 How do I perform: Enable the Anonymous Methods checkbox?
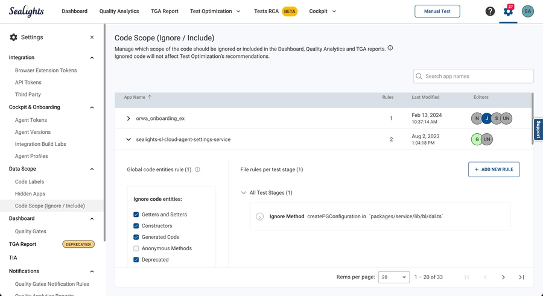[136, 248]
